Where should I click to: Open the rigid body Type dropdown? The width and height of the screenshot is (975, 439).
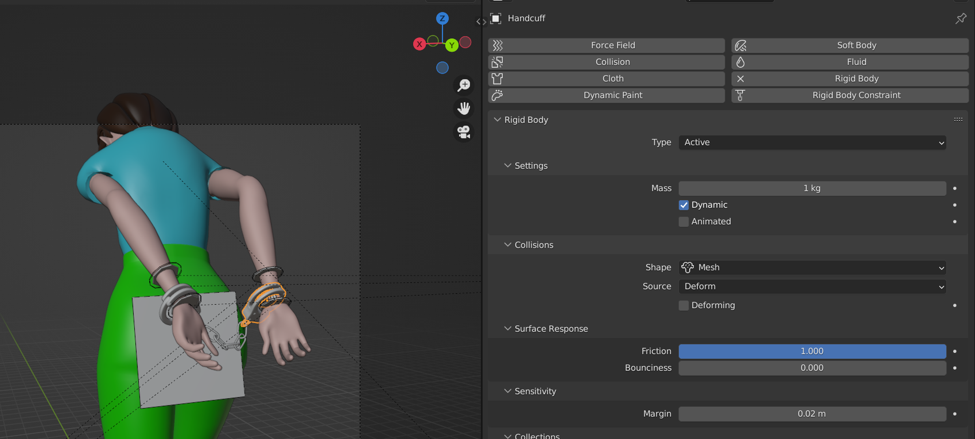click(812, 143)
